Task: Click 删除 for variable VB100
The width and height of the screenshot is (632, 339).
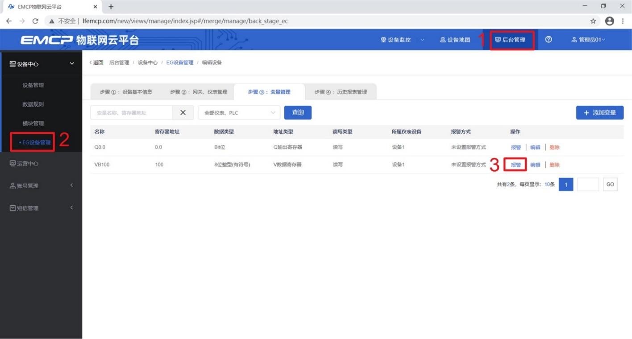Action: (x=554, y=165)
